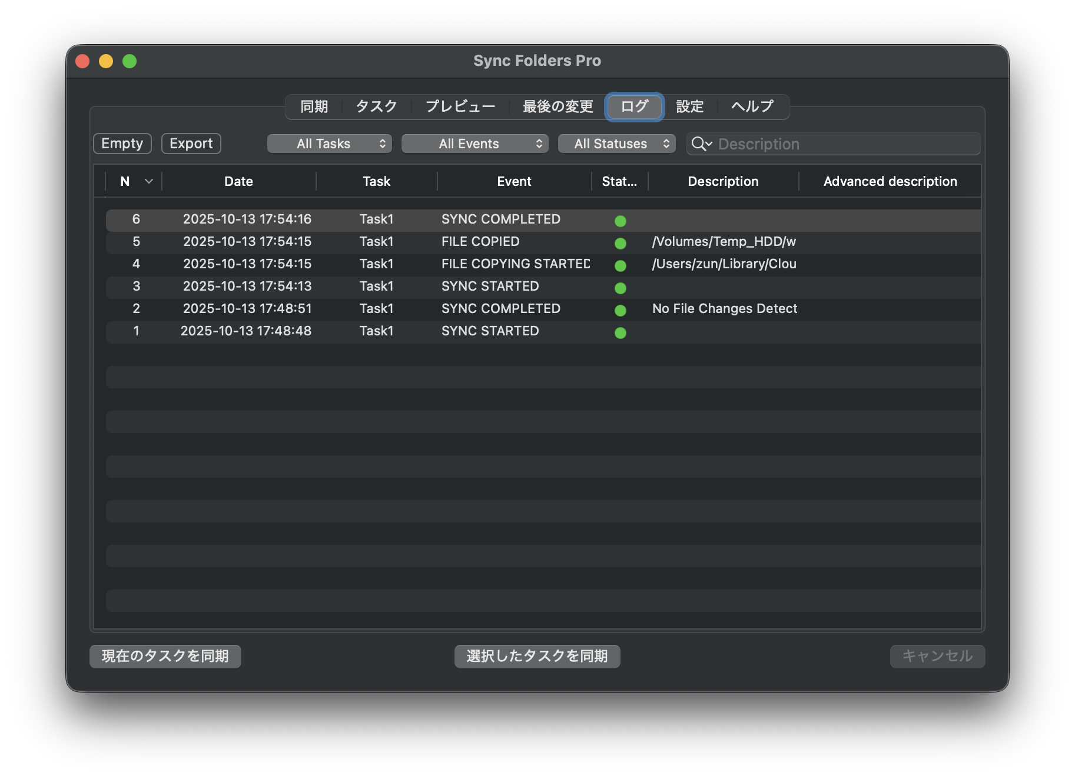Open the All Statuses filter dropdown
The image size is (1075, 779).
tap(616, 144)
